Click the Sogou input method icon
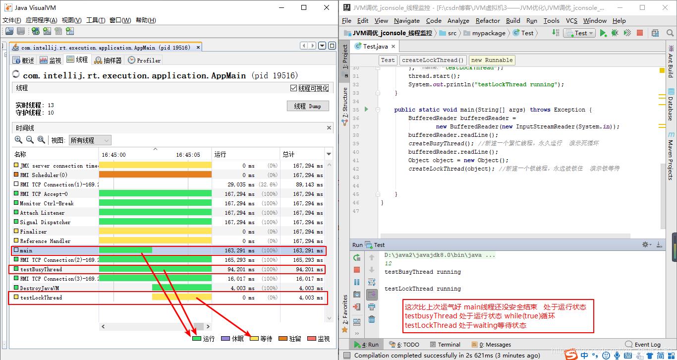677x360 pixels. 572,355
